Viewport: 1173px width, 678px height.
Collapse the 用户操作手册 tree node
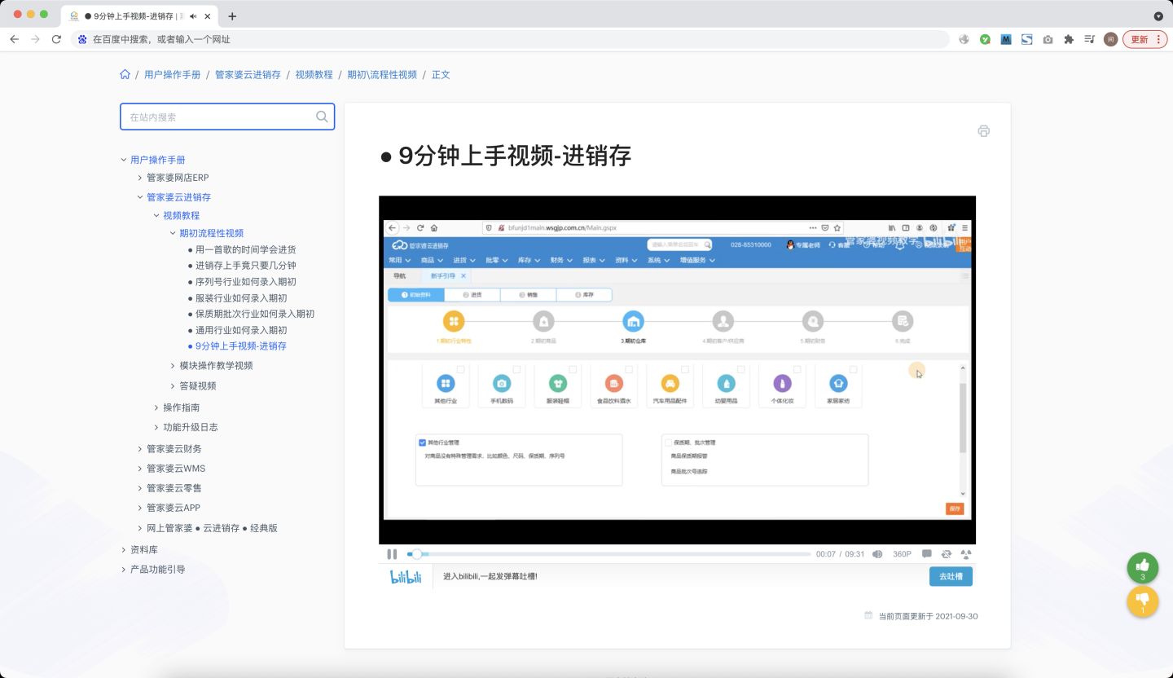(124, 160)
